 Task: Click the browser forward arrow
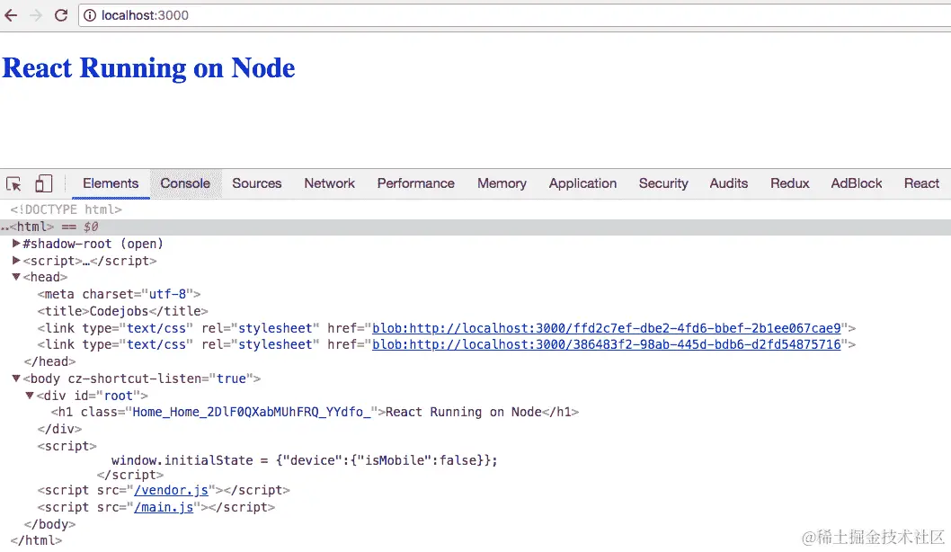pos(36,15)
